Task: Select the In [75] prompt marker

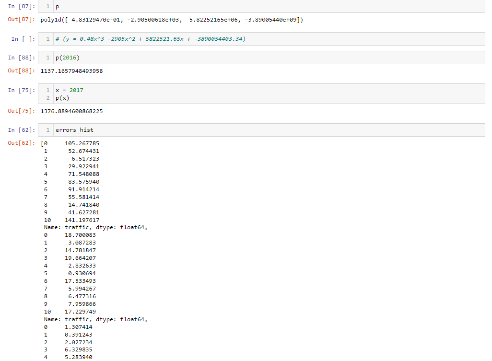Action: click(x=19, y=90)
